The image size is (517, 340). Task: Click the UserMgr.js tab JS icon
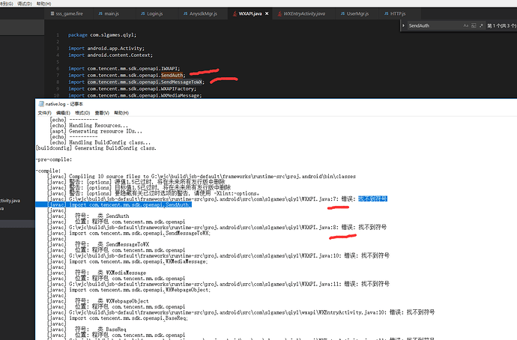pos(342,13)
